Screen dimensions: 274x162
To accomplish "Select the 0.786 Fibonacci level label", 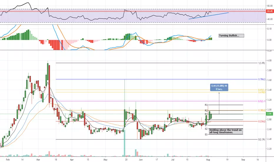I will [262, 79].
